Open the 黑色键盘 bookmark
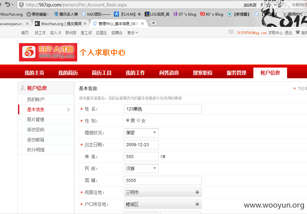 click(x=38, y=14)
